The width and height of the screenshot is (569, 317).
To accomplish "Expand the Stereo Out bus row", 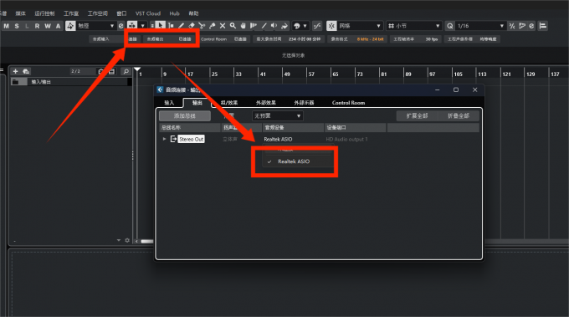I will tap(164, 139).
